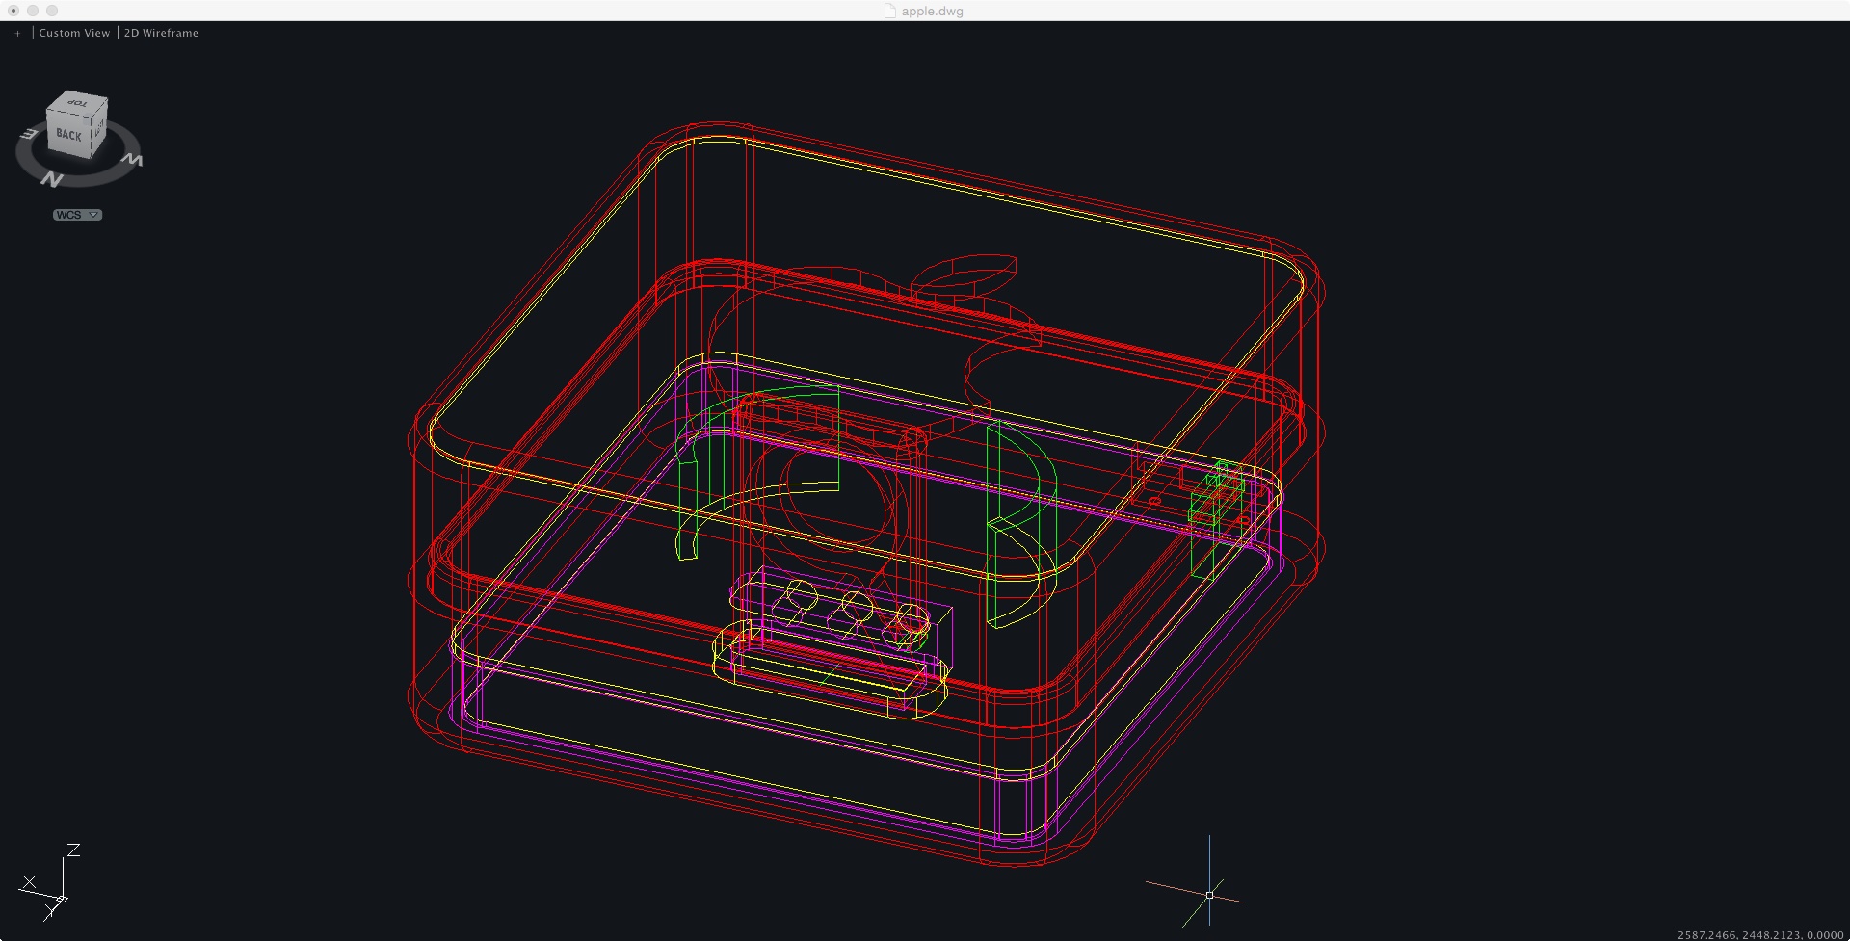This screenshot has width=1850, height=941.
Task: Close the apple.dwg window
Action: [x=13, y=11]
